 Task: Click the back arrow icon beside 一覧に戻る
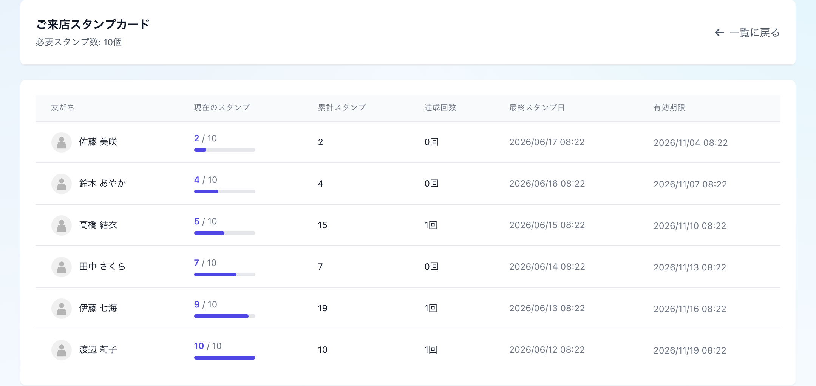[719, 32]
